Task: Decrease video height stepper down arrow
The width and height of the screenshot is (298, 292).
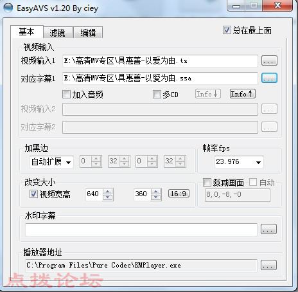Action: pyautogui.click(x=156, y=197)
